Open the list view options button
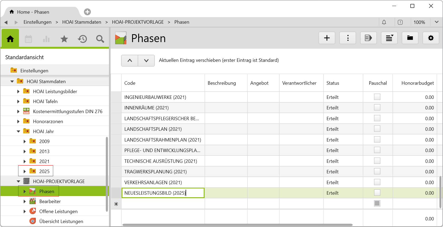The height and width of the screenshot is (227, 443). coord(389,38)
